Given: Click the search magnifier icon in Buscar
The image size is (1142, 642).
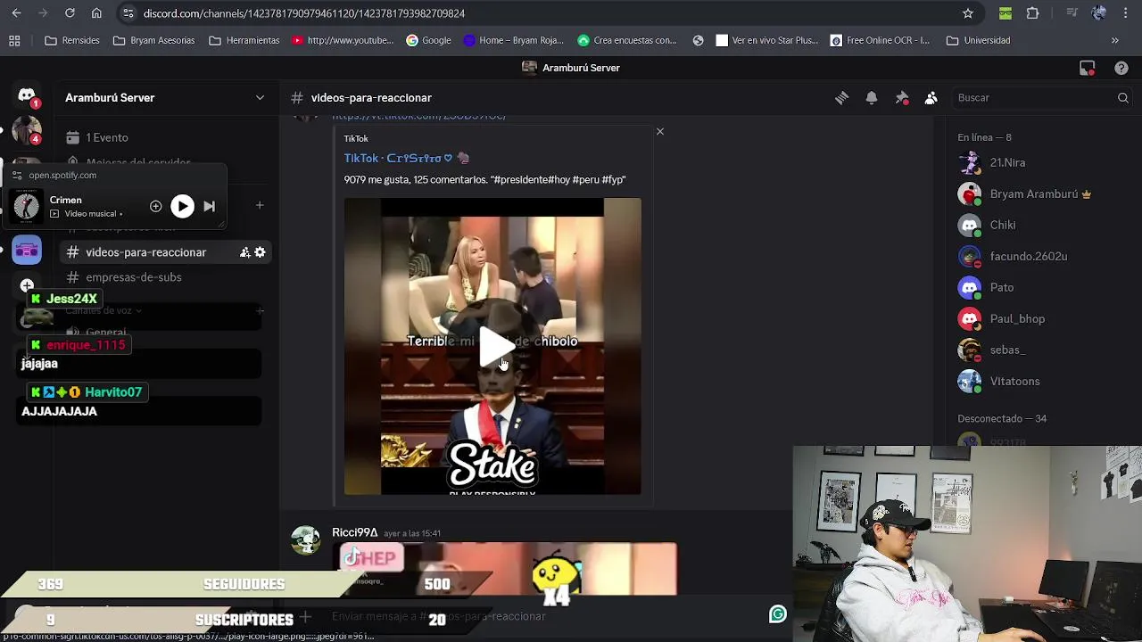Looking at the screenshot, I should 1122,98.
